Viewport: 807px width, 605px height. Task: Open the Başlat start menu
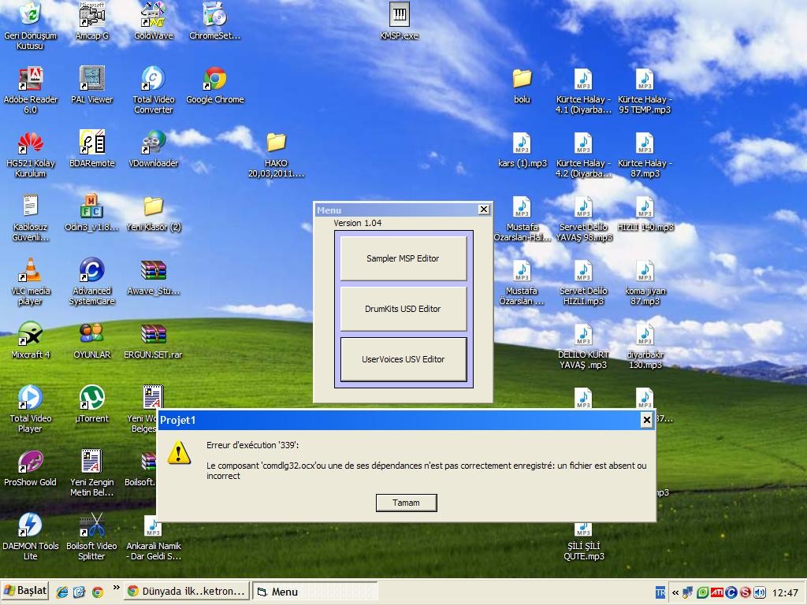coord(25,591)
